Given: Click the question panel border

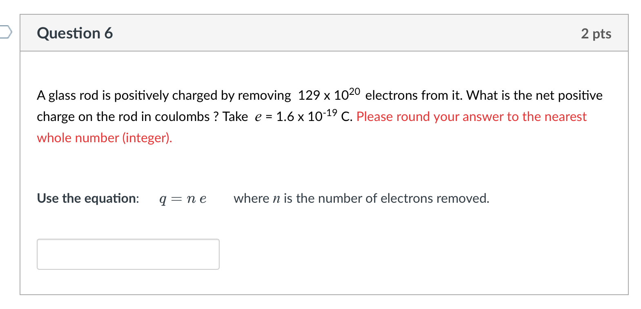Looking at the screenshot, I should [x=20, y=163].
